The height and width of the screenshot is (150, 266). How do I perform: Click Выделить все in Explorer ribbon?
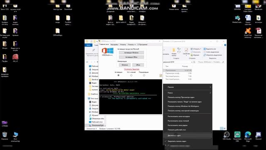209,49
